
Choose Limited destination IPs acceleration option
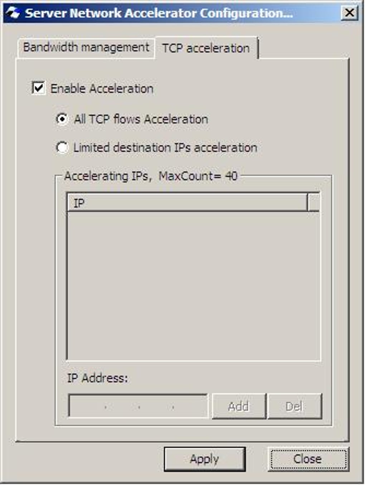(62, 147)
